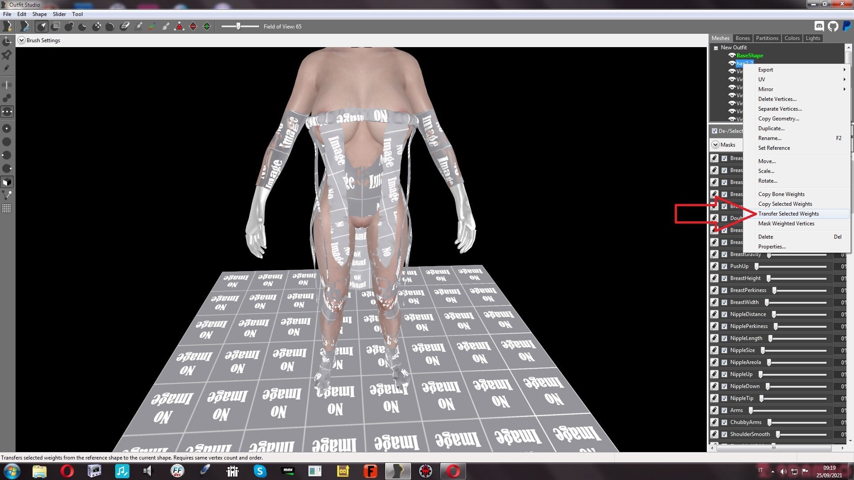This screenshot has height=480, width=854.
Task: Open the Slider menu in menu bar
Action: (x=59, y=14)
